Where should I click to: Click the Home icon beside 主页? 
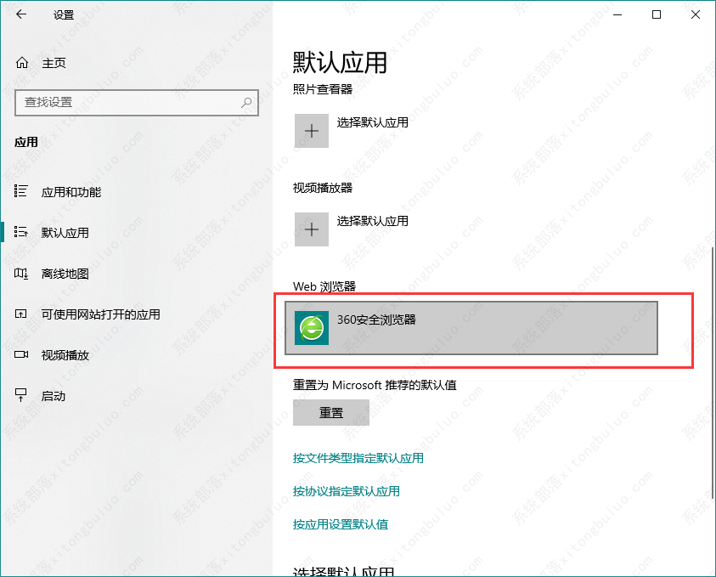22,63
